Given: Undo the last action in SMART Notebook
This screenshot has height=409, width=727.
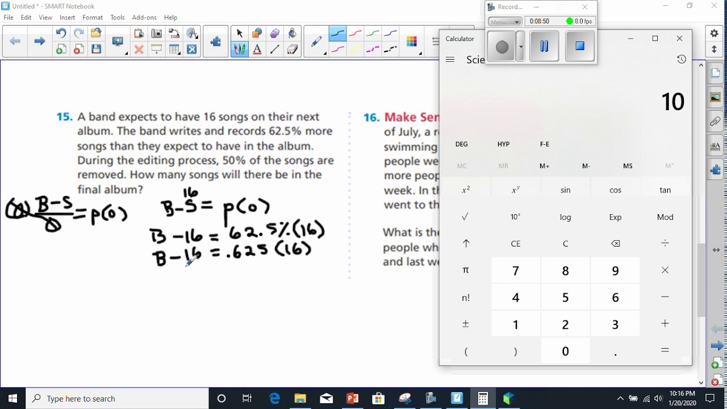Looking at the screenshot, I should [x=61, y=34].
